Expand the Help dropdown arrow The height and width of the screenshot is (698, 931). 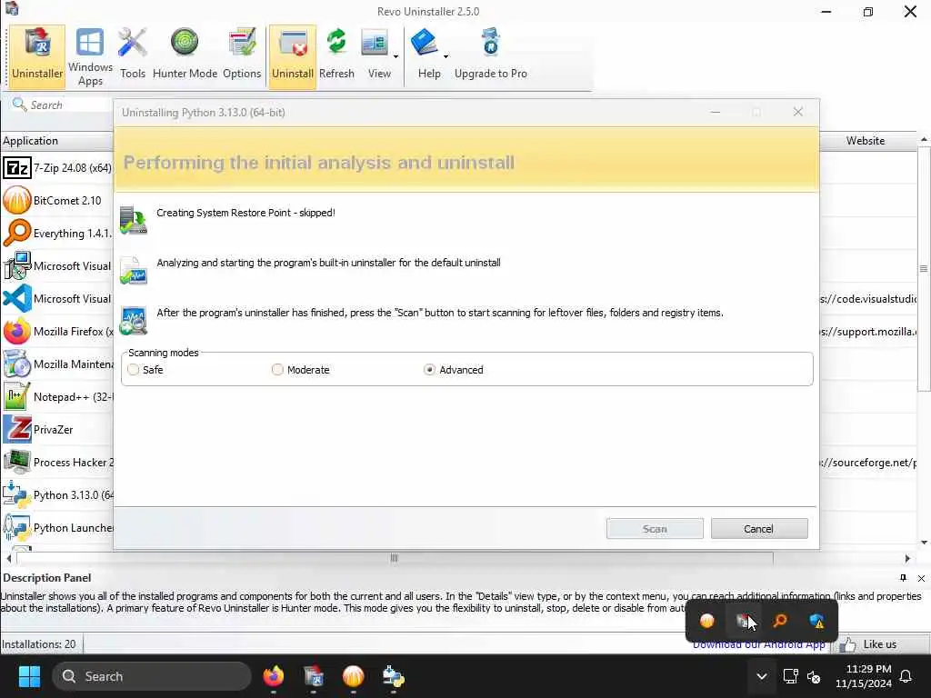pyautogui.click(x=445, y=57)
